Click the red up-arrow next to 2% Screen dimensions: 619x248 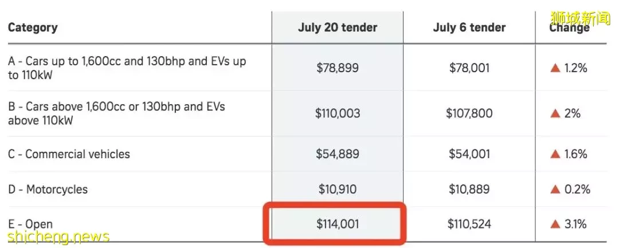[555, 113]
